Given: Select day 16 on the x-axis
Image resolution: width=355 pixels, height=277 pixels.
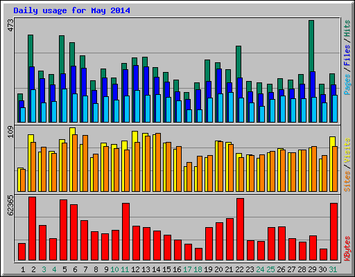Looking at the screenshot, I should point(177,269).
